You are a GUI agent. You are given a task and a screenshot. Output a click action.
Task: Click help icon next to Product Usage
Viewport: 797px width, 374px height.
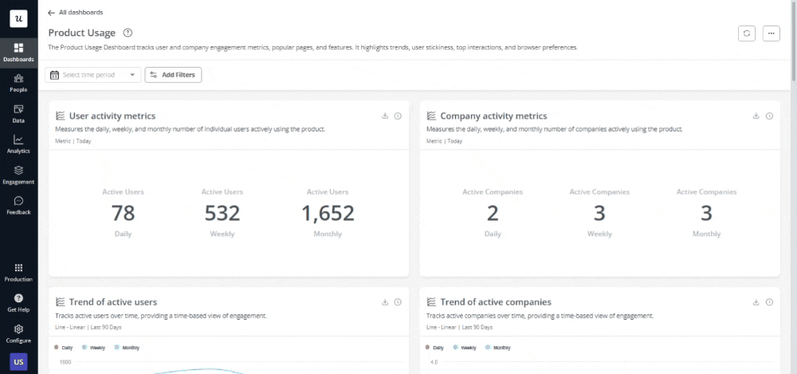coord(128,33)
